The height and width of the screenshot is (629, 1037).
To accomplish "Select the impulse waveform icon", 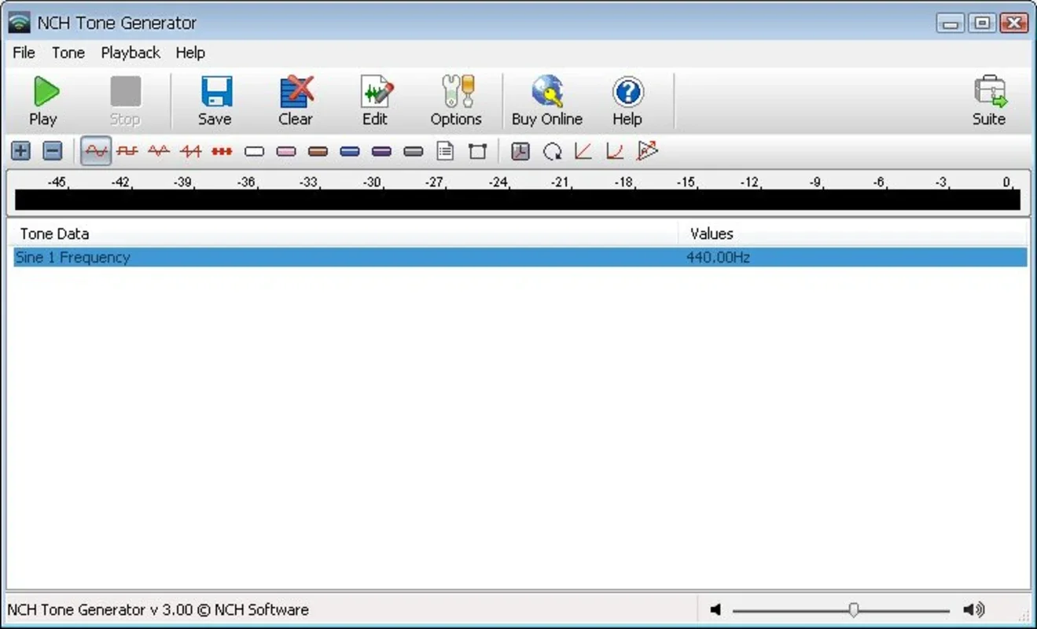I will click(222, 151).
